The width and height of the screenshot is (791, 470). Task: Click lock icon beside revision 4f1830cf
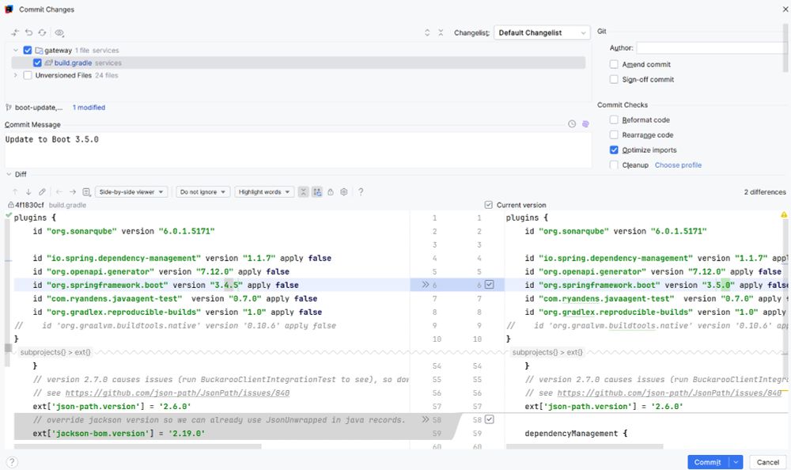10,205
